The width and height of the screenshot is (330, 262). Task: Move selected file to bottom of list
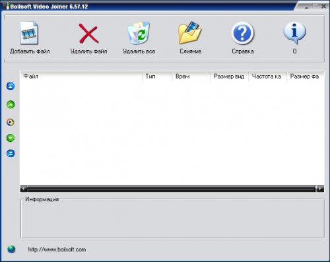tap(11, 153)
